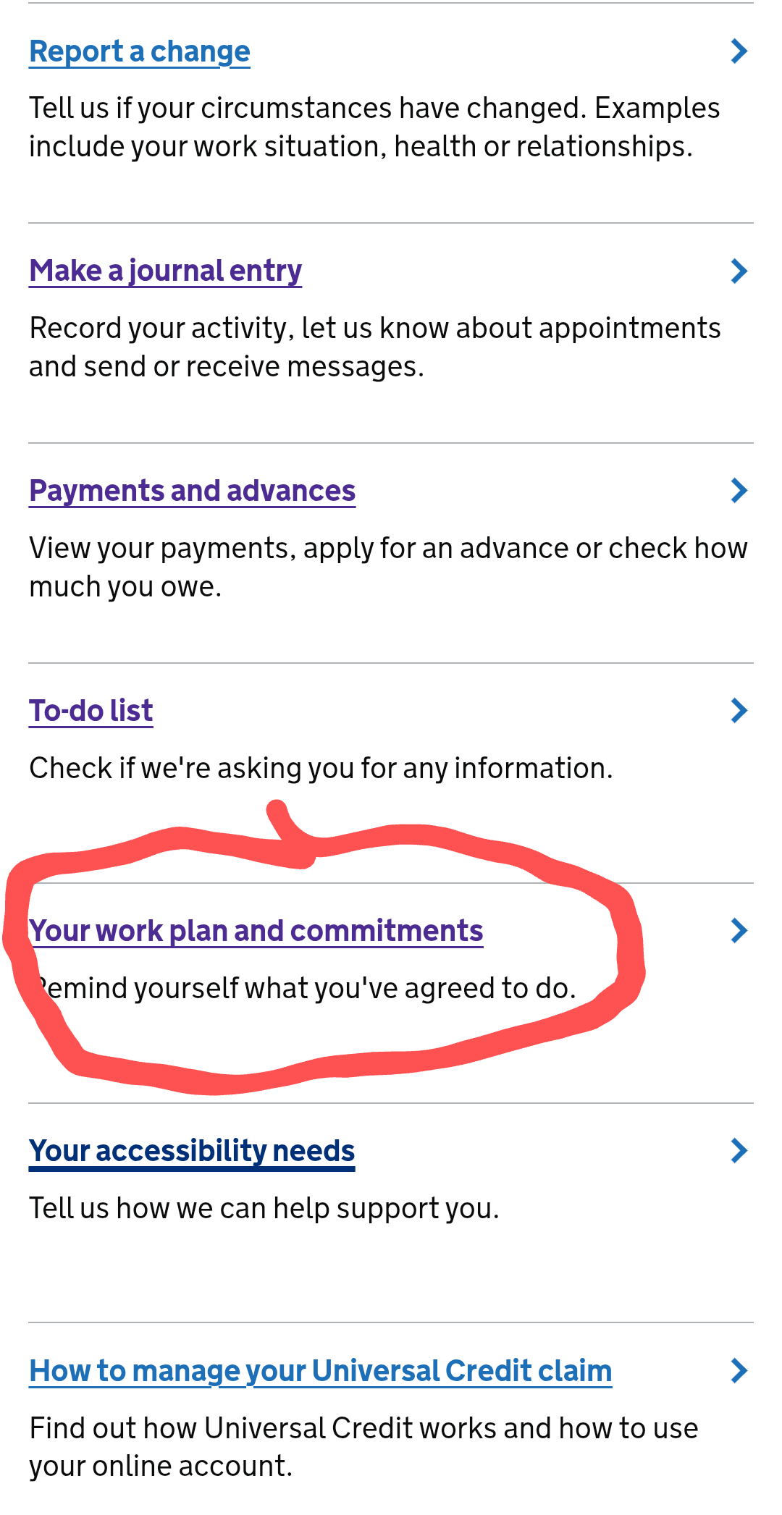Click the circumstances changed description text
The width and height of the screenshot is (782, 1515).
tap(374, 127)
